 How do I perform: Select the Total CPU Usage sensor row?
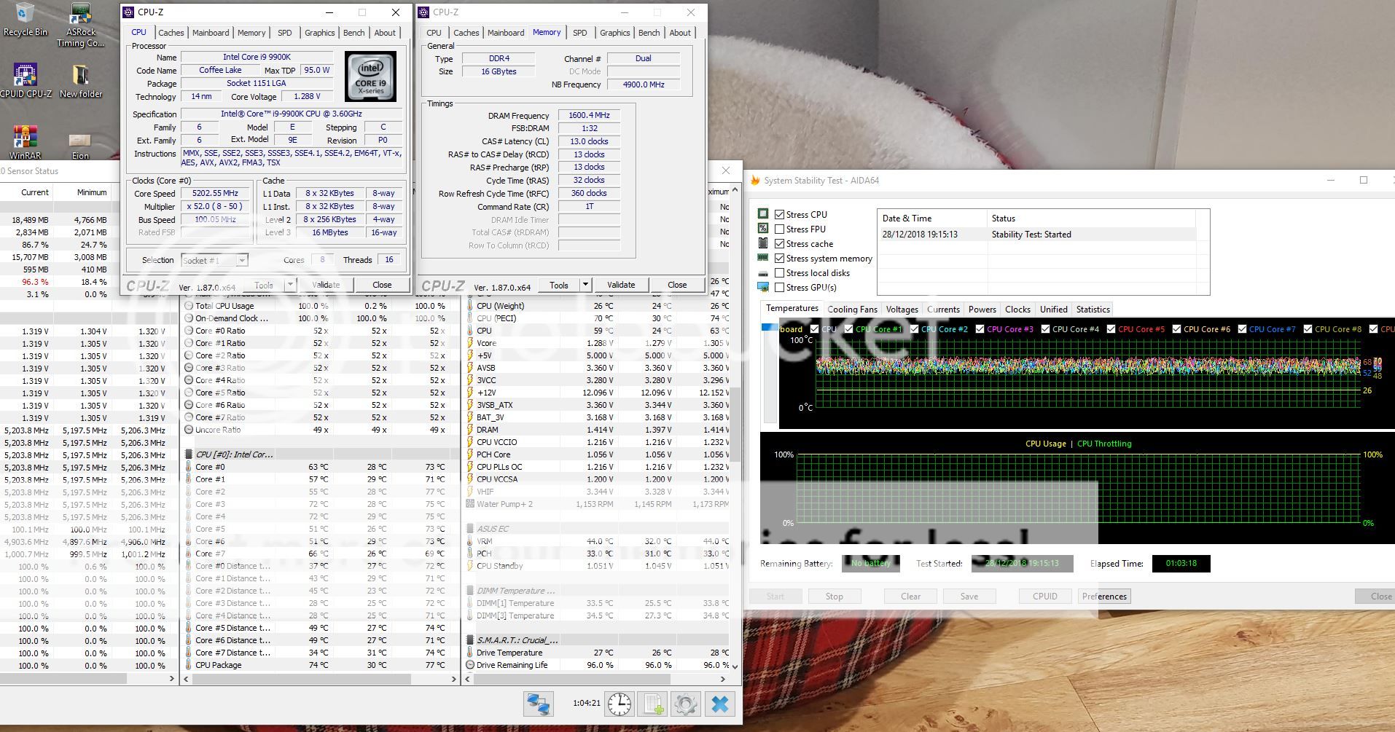coord(321,306)
